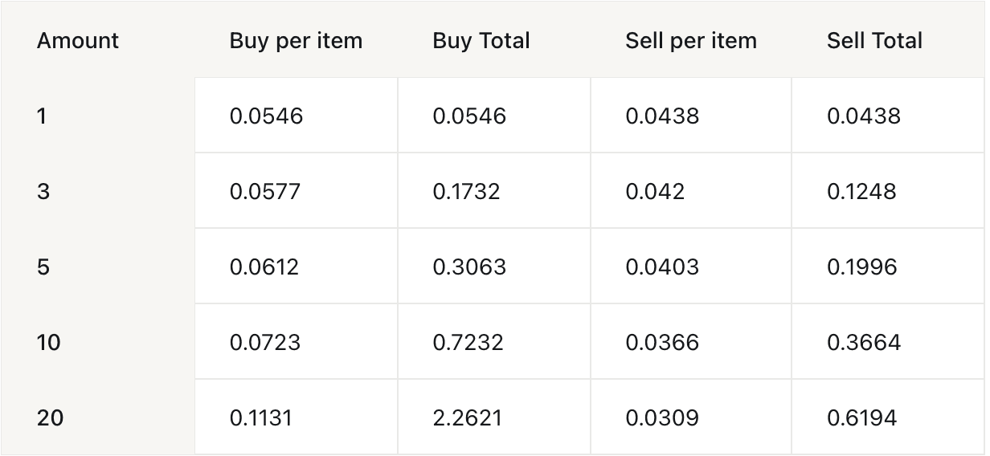Viewport: 990px width, 456px height.
Task: Click Buy per item cell 0.0723
Action: pyautogui.click(x=265, y=343)
